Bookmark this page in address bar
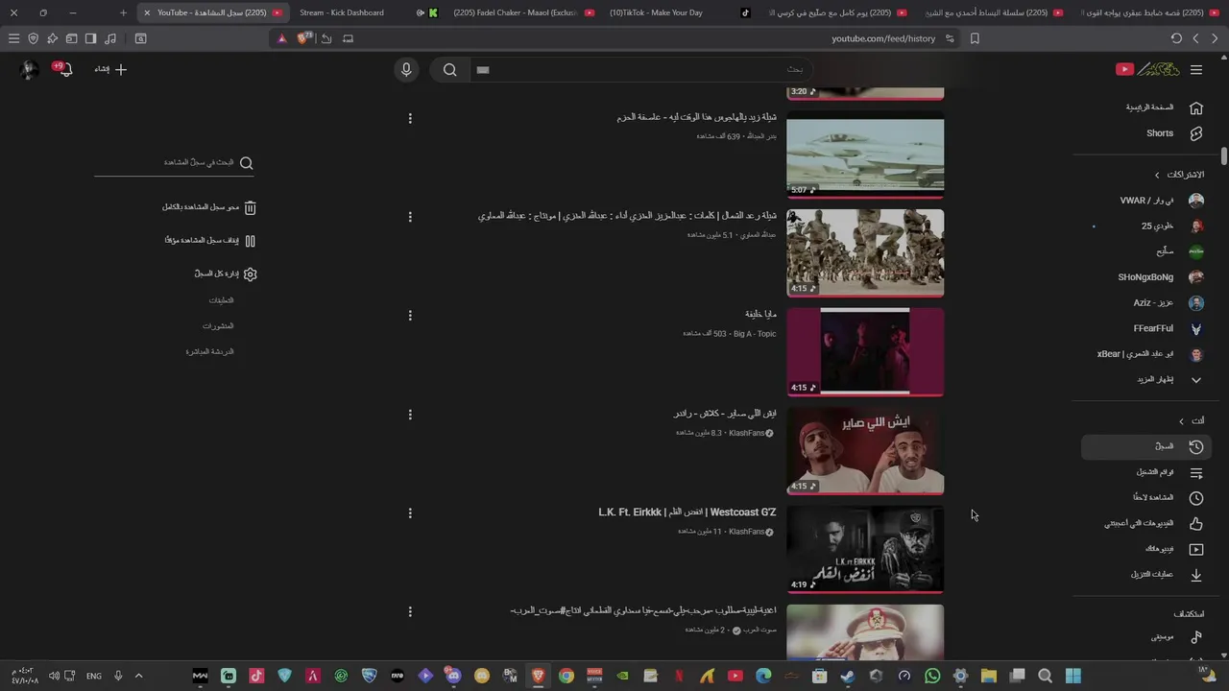The image size is (1229, 691). 975,38
